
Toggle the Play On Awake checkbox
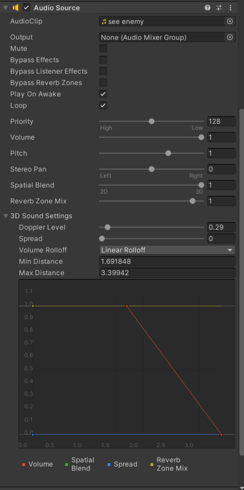103,94
